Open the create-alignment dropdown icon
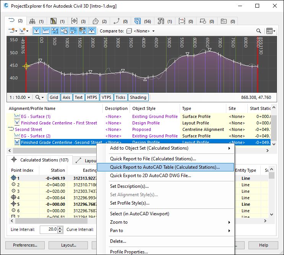284x255 pixels. click(13, 31)
